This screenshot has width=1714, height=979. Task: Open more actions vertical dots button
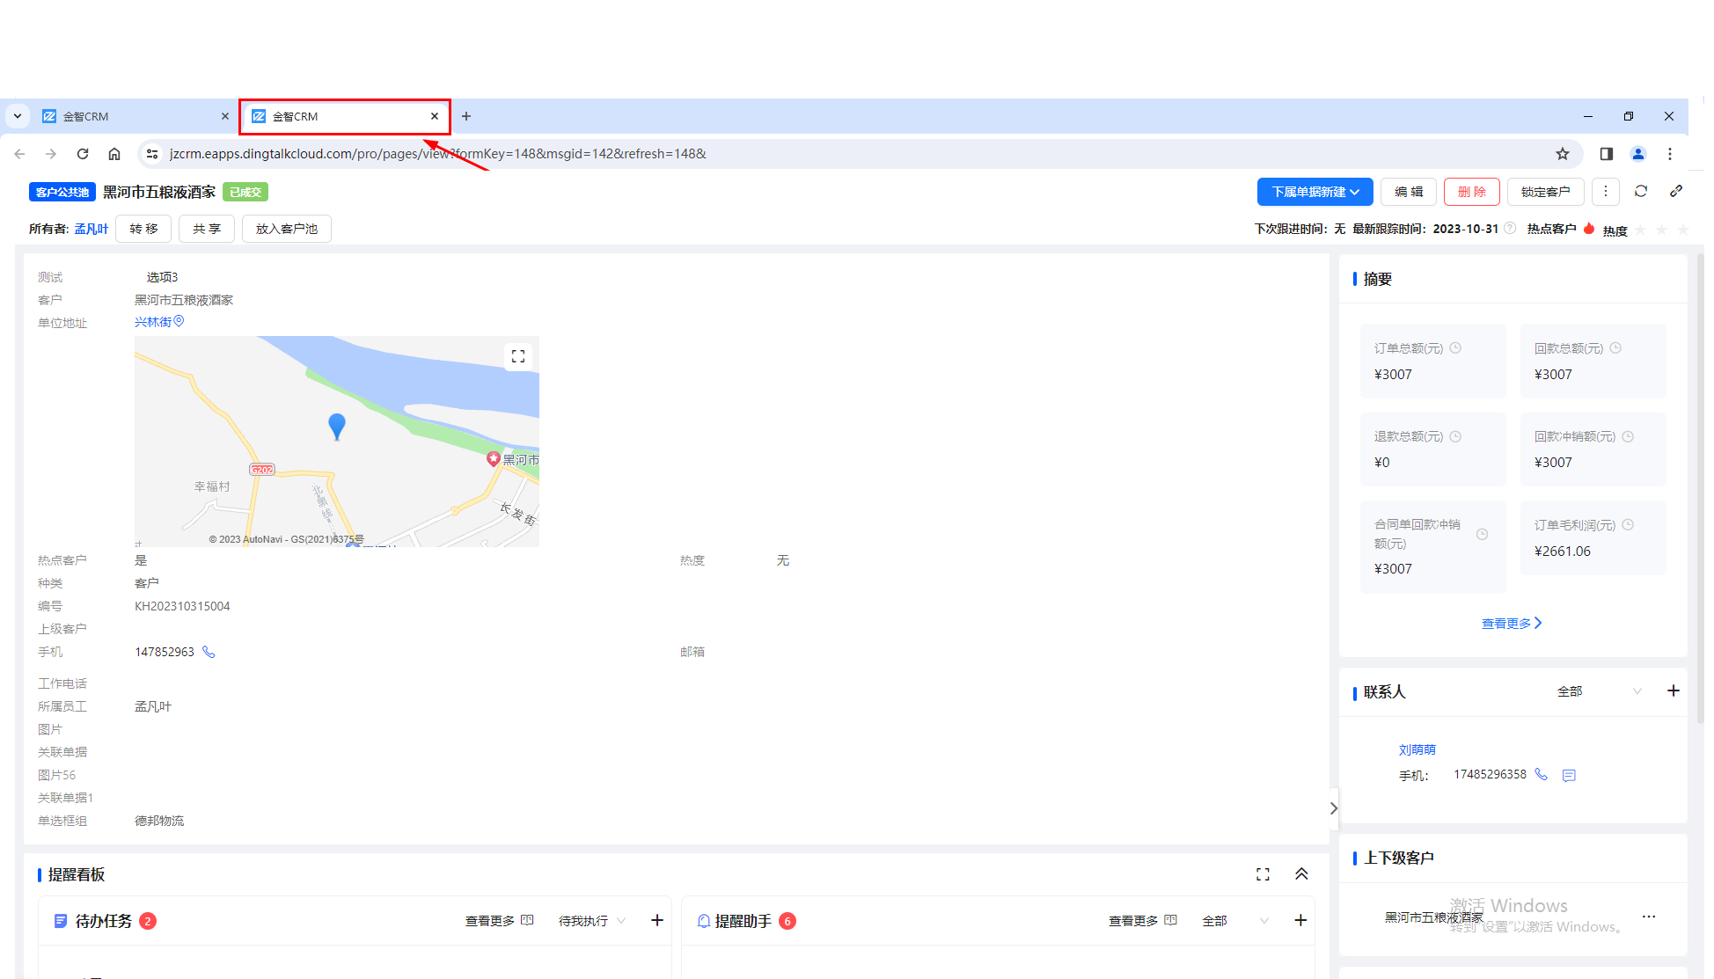point(1606,192)
